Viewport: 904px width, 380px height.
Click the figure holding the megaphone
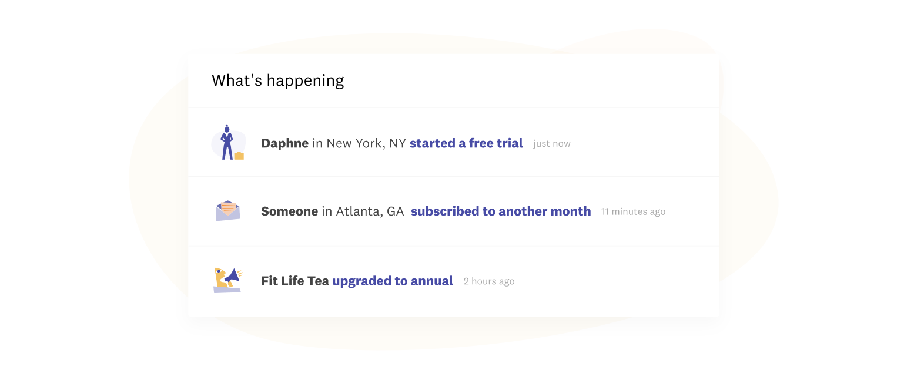220,276
